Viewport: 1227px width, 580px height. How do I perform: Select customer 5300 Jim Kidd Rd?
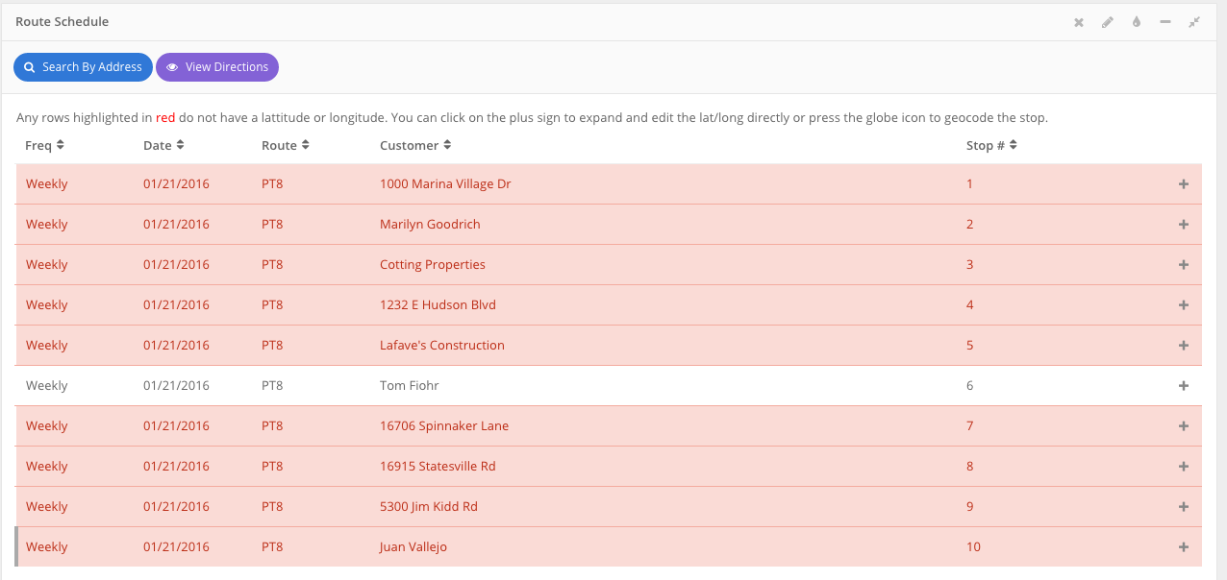[x=429, y=507]
